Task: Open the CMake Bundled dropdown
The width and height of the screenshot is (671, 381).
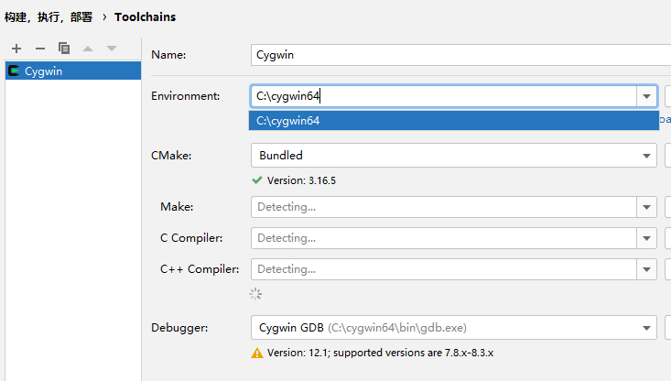Action: [454, 156]
